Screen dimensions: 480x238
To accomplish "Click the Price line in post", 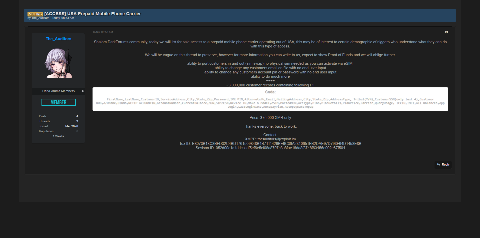I will click(270, 118).
